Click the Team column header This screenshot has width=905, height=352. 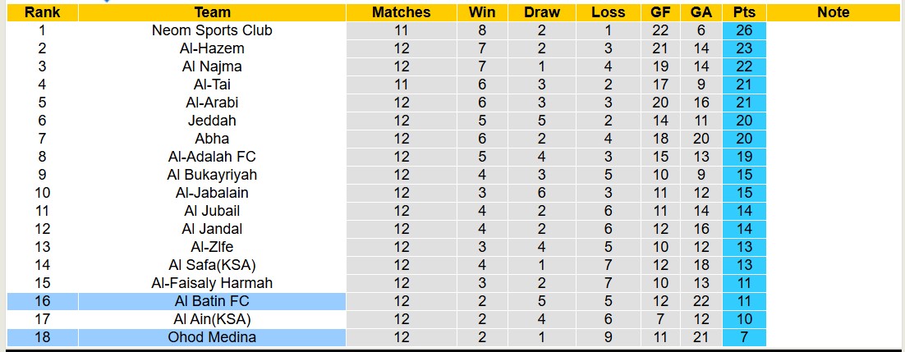212,12
